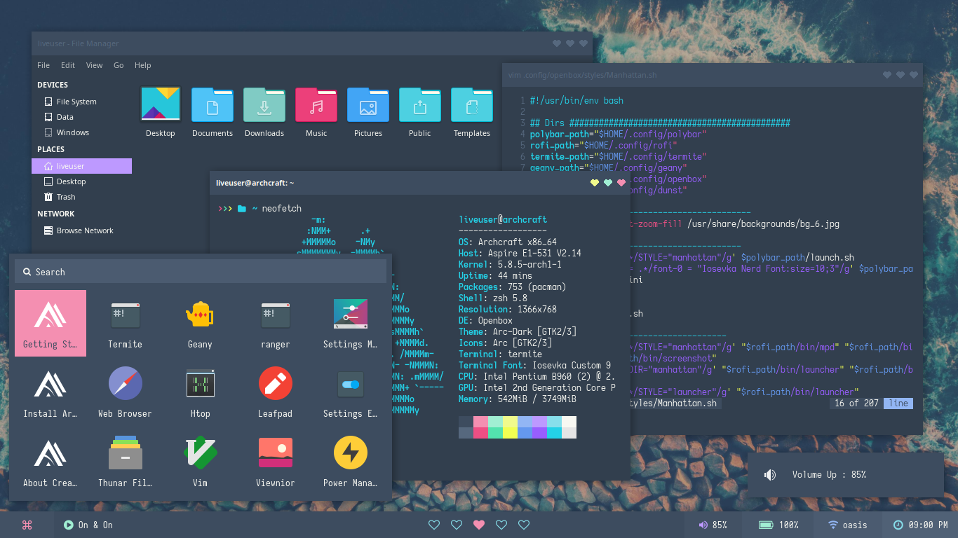The width and height of the screenshot is (958, 538).
Task: Click the play icon beside On & On
Action: coord(69,525)
